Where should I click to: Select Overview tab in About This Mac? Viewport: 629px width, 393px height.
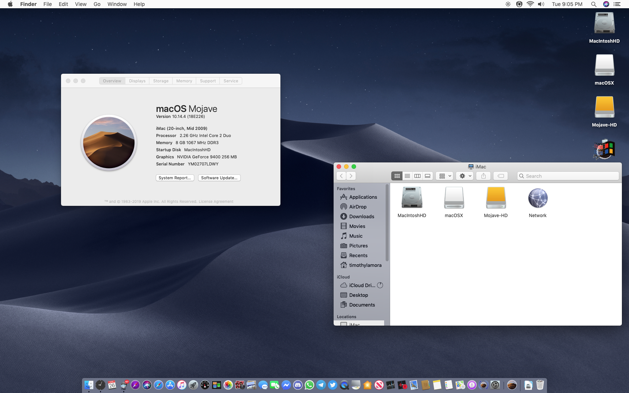click(112, 81)
